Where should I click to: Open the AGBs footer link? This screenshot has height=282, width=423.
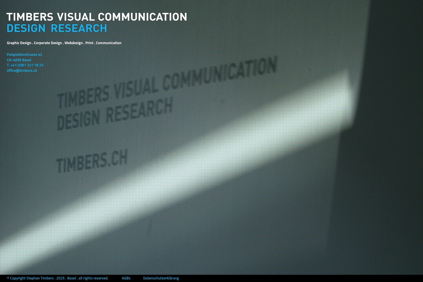tap(126, 278)
